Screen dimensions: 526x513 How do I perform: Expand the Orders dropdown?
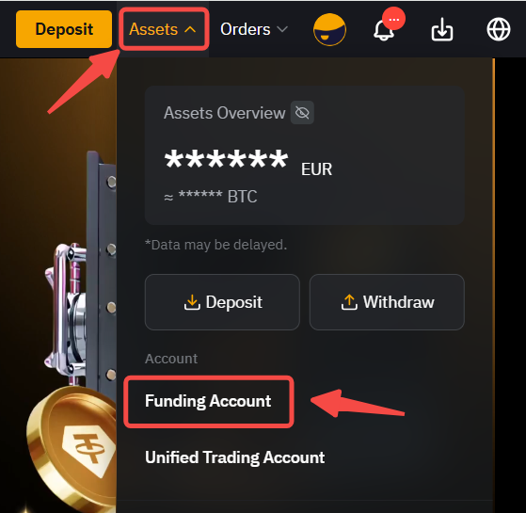click(254, 29)
